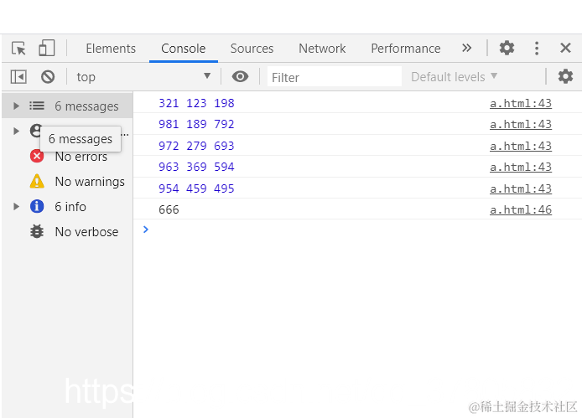The width and height of the screenshot is (582, 418).
Task: Open a.html:43 link for 972 279 693
Action: tap(521, 146)
